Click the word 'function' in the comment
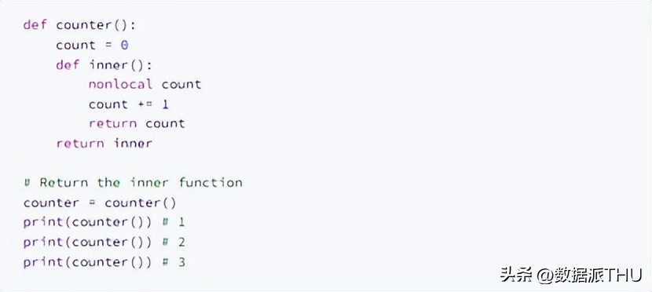The height and width of the screenshot is (292, 652). pos(211,182)
